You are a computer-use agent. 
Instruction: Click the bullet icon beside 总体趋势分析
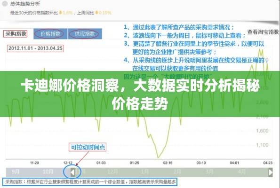pyautogui.click(x=5, y=4)
